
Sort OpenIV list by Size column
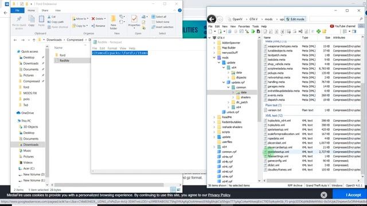327,38
